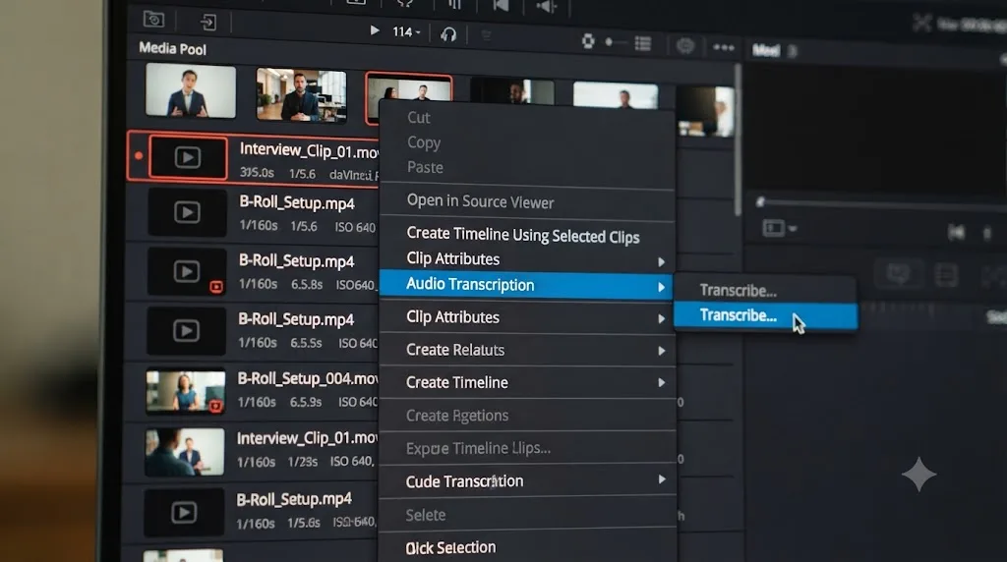Click the Media Pool panel title
The height and width of the screenshot is (562, 1007).
tap(173, 49)
